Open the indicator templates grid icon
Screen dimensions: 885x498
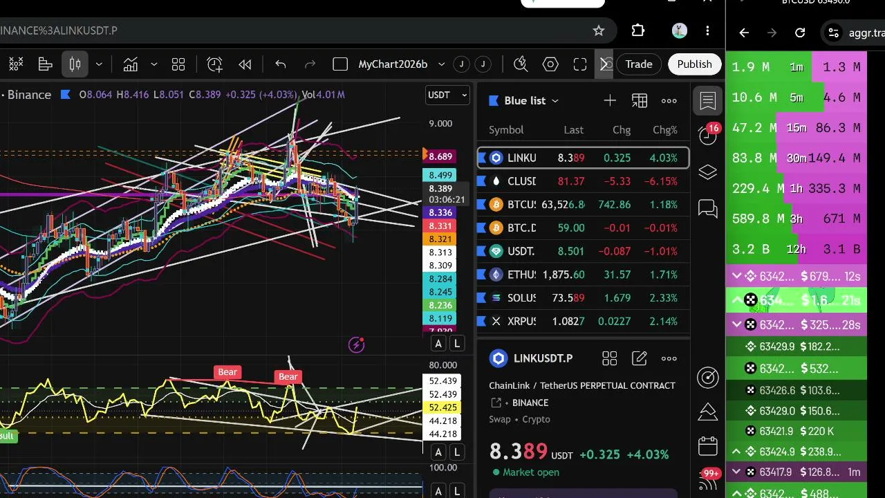(x=178, y=64)
